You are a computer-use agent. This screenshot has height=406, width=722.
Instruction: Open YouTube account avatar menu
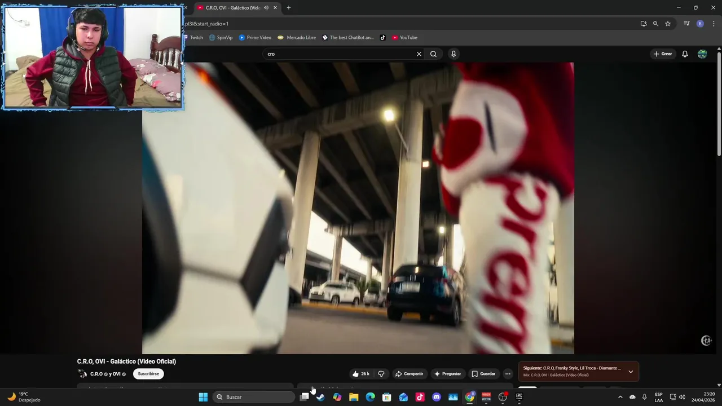tap(702, 54)
